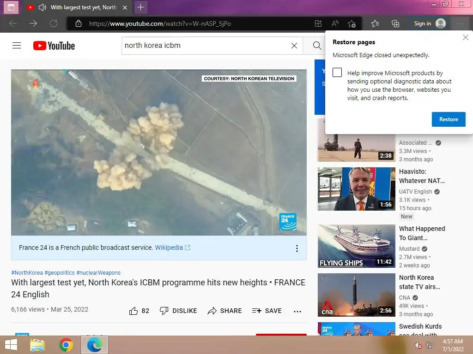Click the Restore button
The width and height of the screenshot is (473, 354).
coord(449,119)
